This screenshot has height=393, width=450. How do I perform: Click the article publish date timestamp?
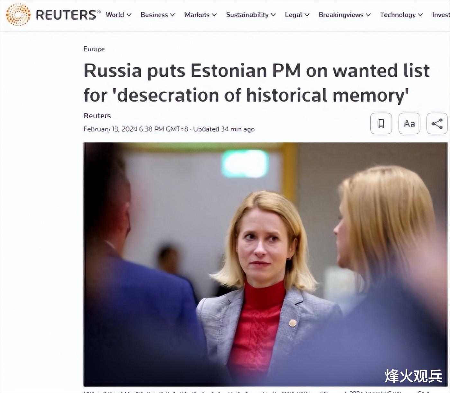coord(136,129)
